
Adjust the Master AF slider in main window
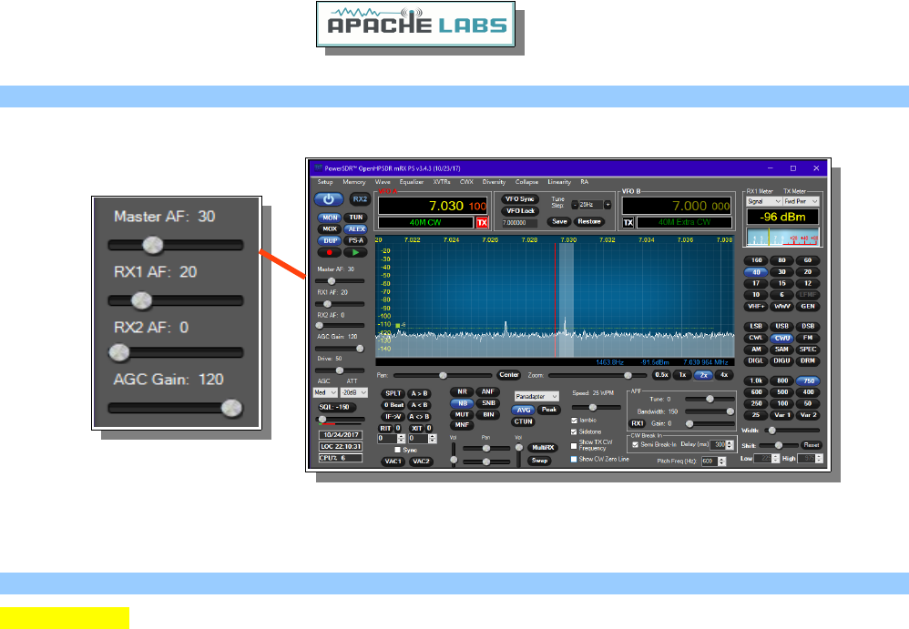(340, 281)
